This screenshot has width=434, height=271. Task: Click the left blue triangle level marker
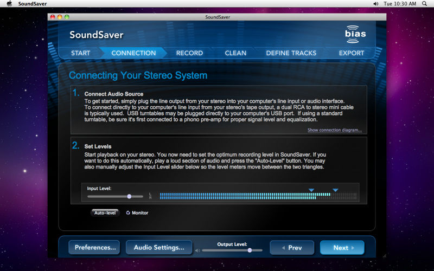311,190
